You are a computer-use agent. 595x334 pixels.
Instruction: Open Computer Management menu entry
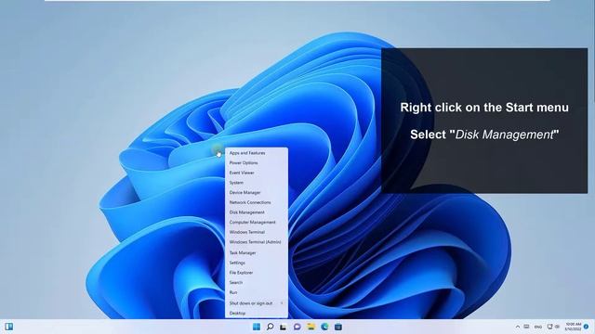[257, 223]
